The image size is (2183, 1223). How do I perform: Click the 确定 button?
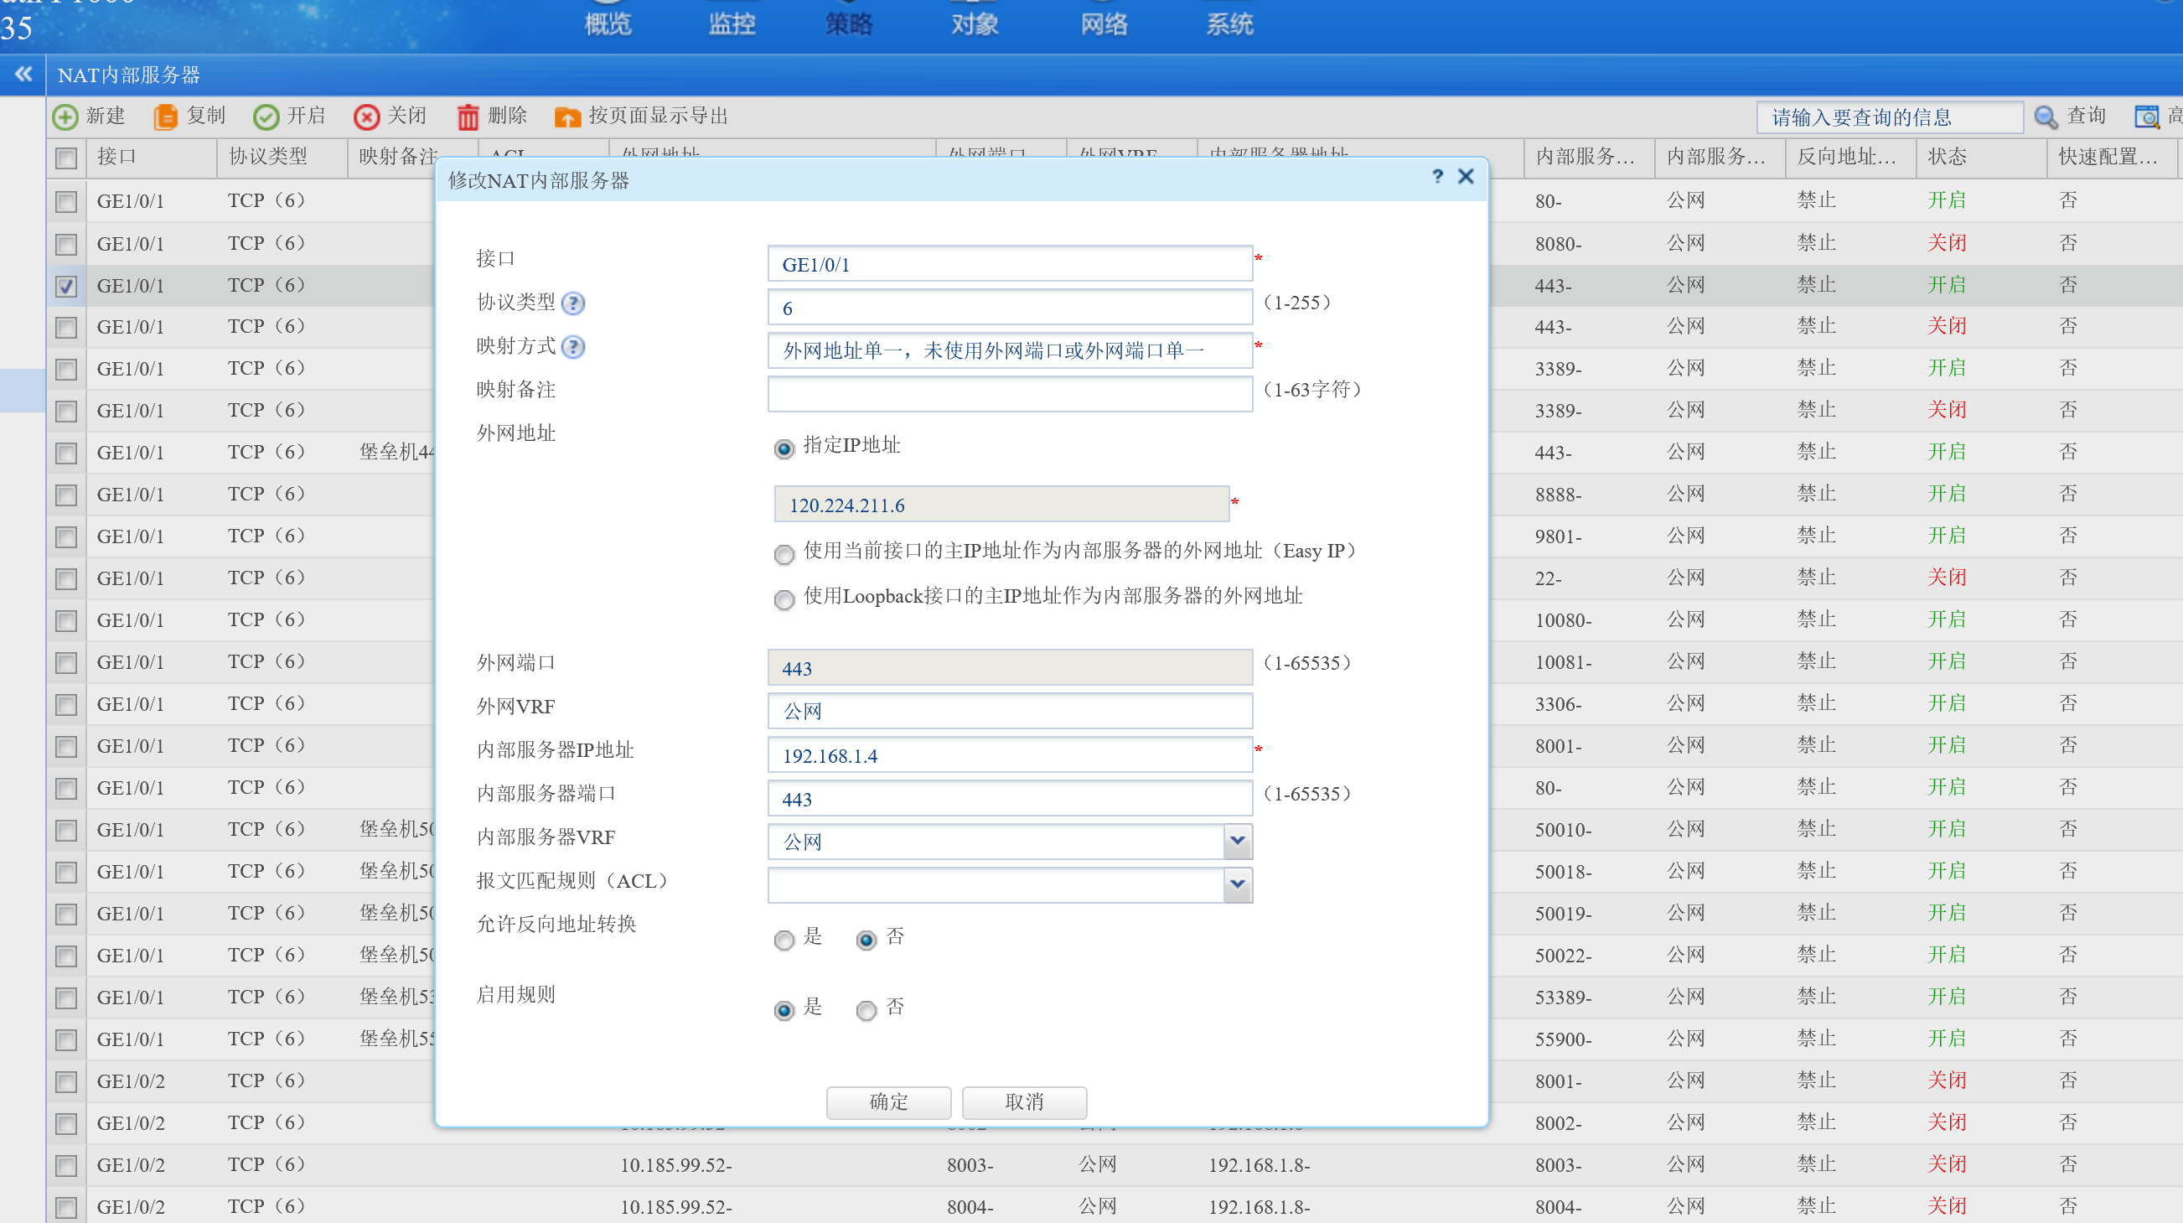tap(888, 1101)
